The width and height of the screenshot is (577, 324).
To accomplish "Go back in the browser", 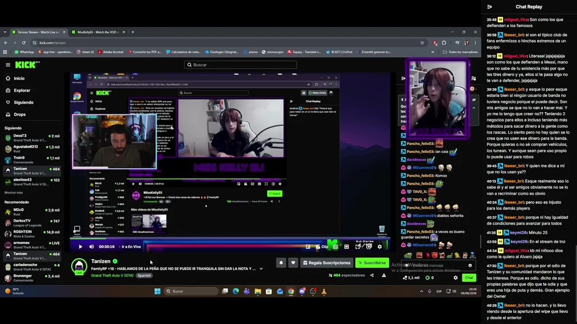I will (5, 43).
